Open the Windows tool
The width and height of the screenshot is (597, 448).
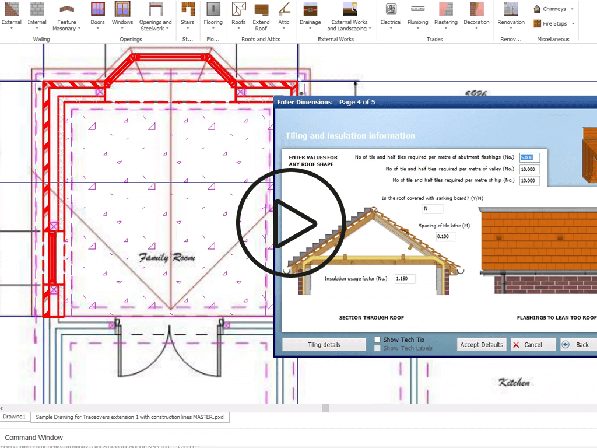click(122, 15)
